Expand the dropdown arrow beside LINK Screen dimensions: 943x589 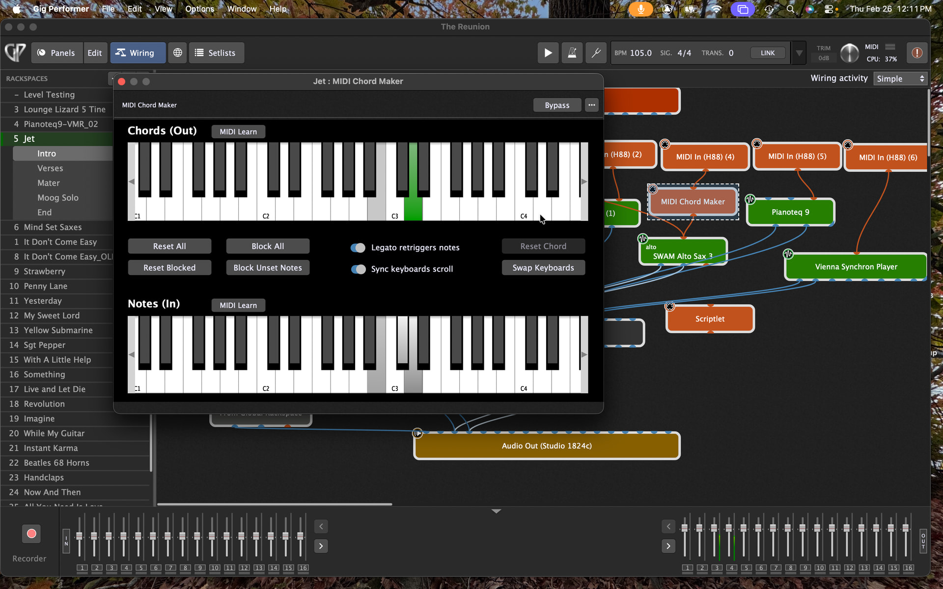(x=799, y=53)
